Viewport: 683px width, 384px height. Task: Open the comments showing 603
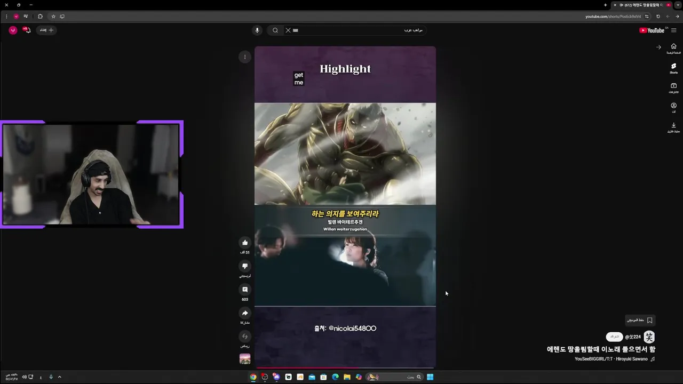(245, 290)
